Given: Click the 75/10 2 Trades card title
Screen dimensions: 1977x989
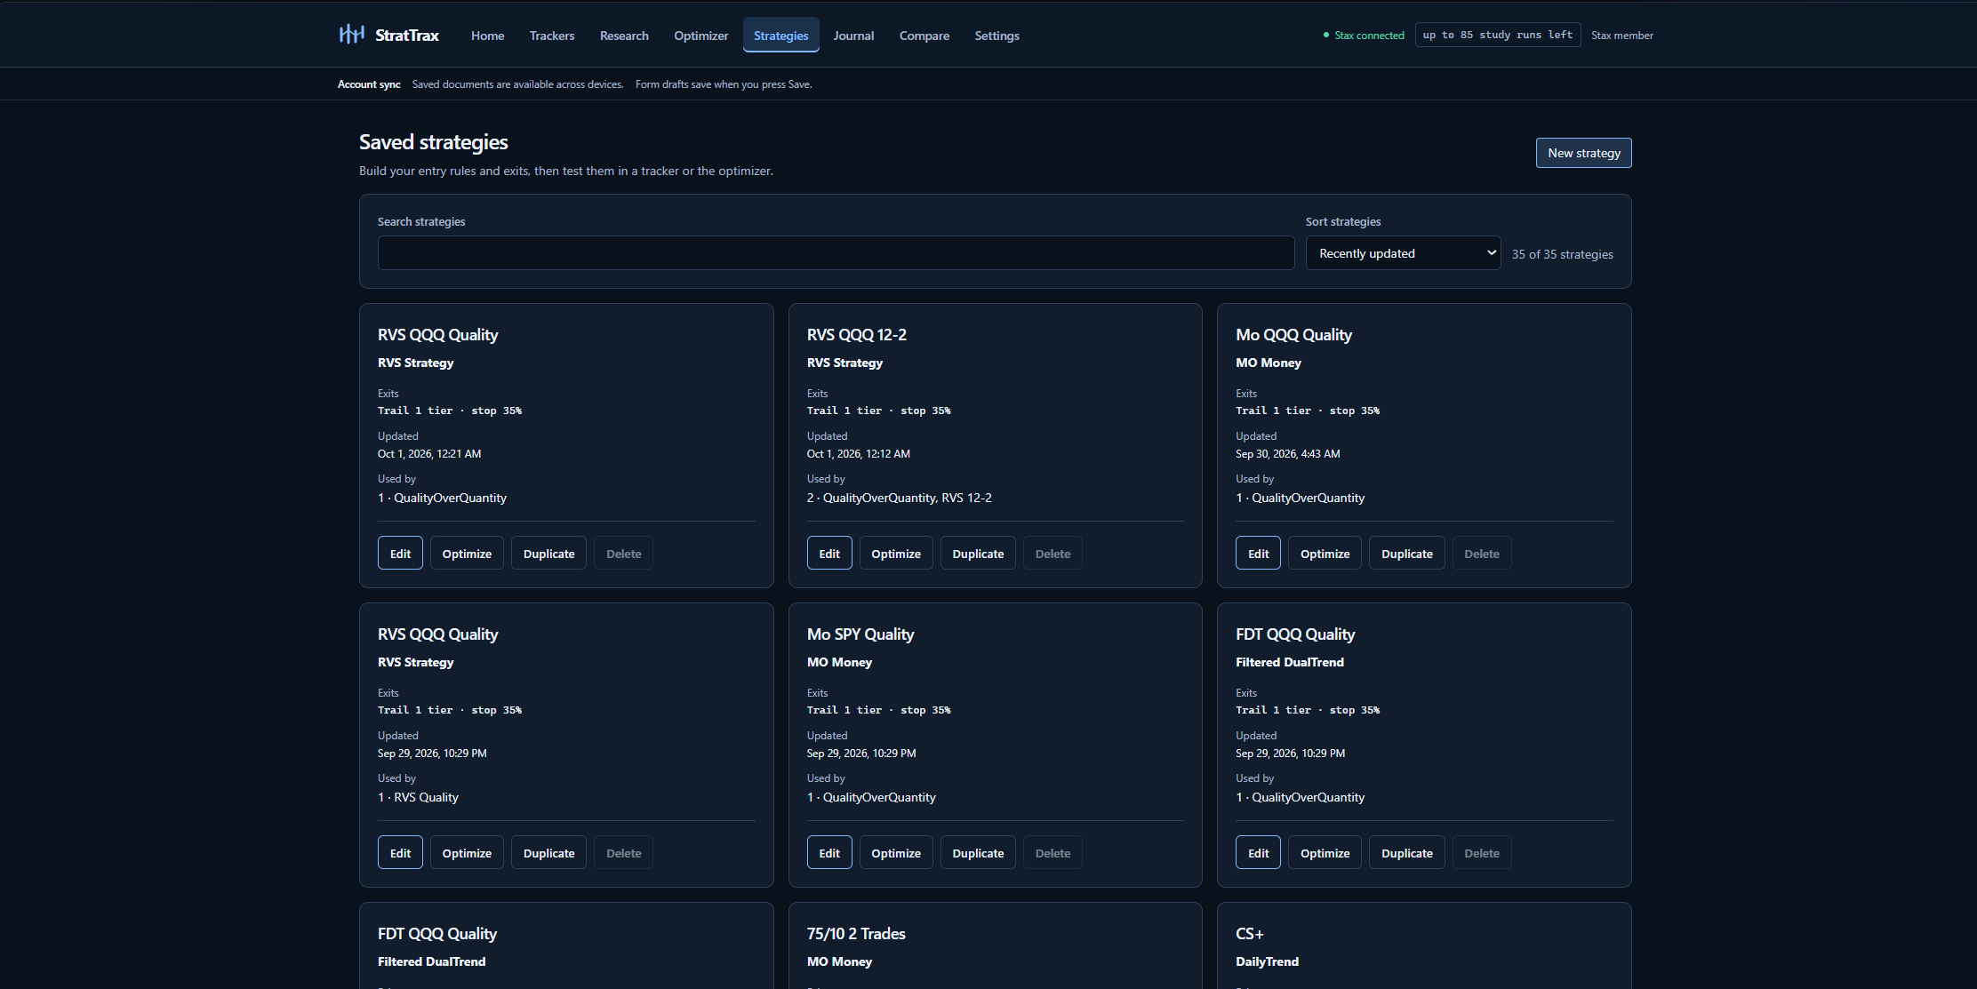Looking at the screenshot, I should 856,934.
